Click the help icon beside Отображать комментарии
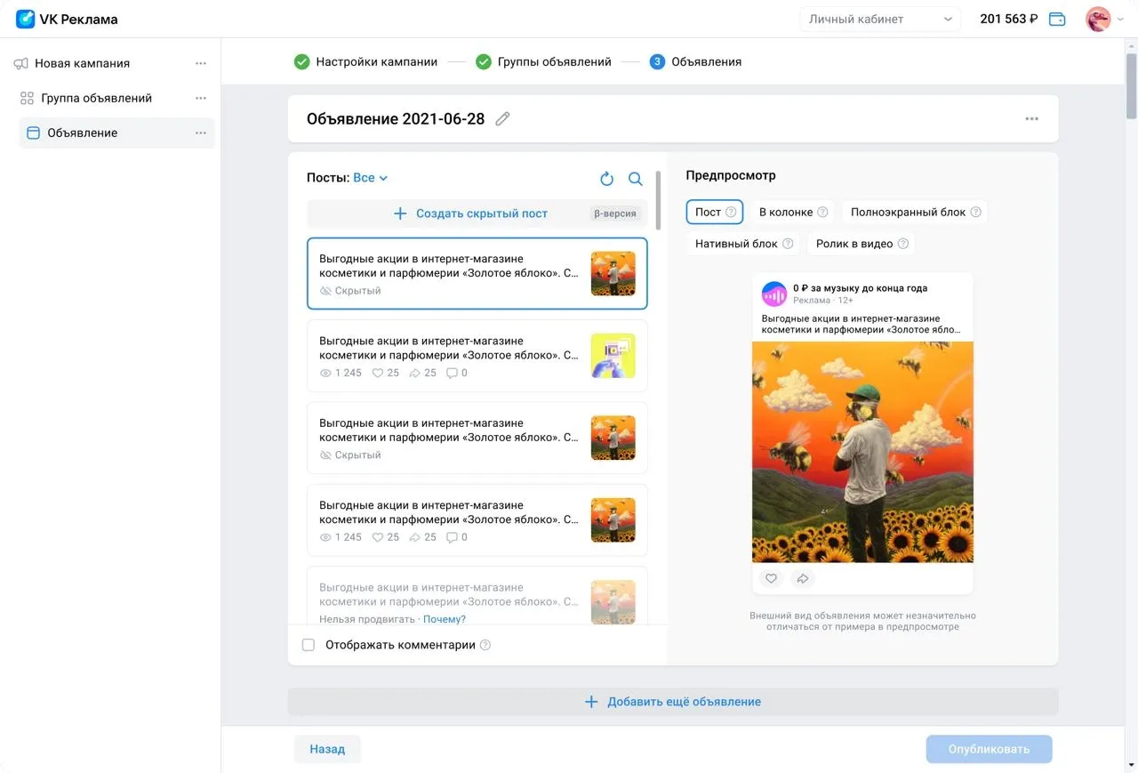 click(485, 646)
